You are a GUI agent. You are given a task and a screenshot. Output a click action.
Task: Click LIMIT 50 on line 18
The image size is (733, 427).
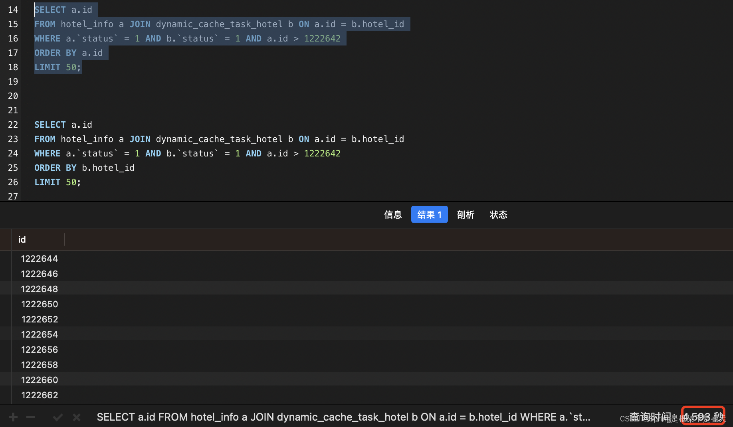[57, 67]
